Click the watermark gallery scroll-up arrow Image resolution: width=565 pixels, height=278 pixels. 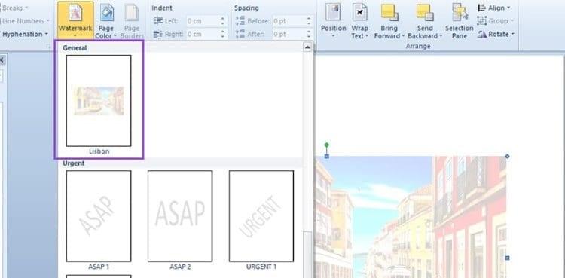pos(307,47)
